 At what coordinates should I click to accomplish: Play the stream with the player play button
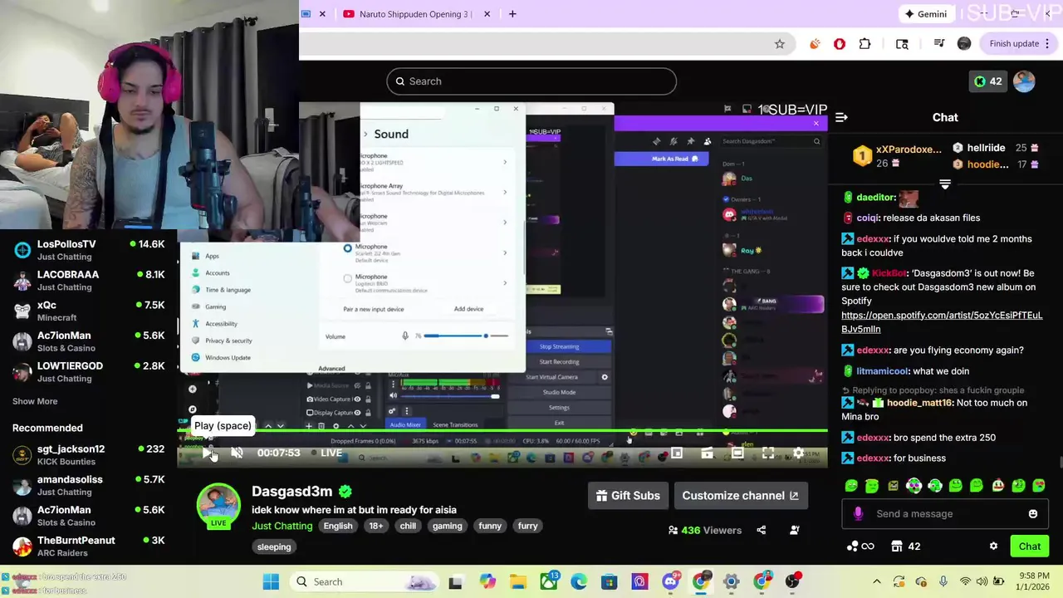point(207,453)
